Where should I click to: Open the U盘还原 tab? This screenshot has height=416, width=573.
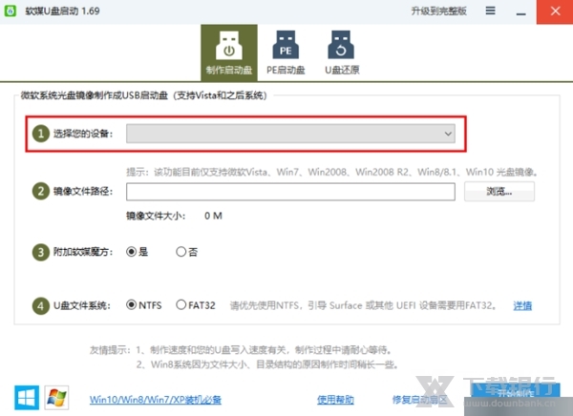(x=342, y=52)
